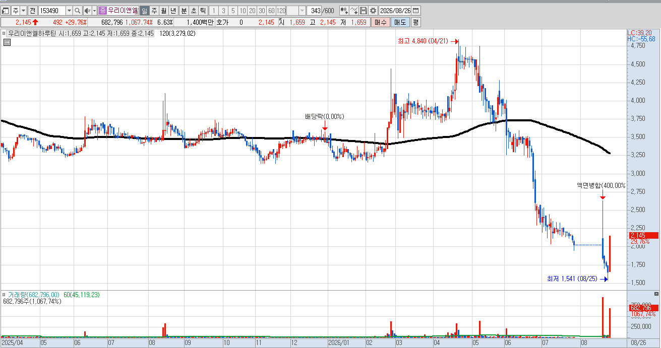661x348 pixels.
Task: Click the HC:-55.68 indicator text
Action: pos(641,39)
